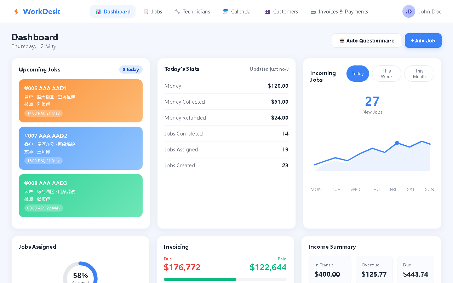Switch Incoming Jobs to This Week
The height and width of the screenshot is (283, 453).
pyautogui.click(x=386, y=74)
